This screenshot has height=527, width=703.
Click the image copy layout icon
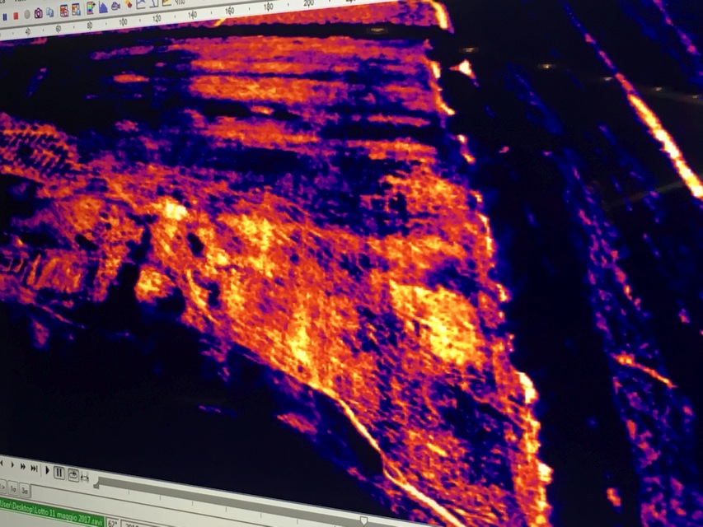click(76, 10)
